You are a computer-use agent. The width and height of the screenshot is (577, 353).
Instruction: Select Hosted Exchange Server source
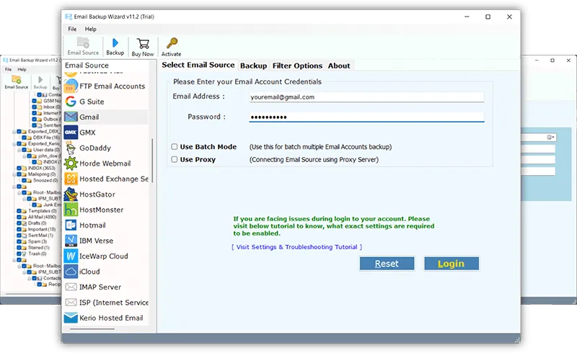(105, 179)
